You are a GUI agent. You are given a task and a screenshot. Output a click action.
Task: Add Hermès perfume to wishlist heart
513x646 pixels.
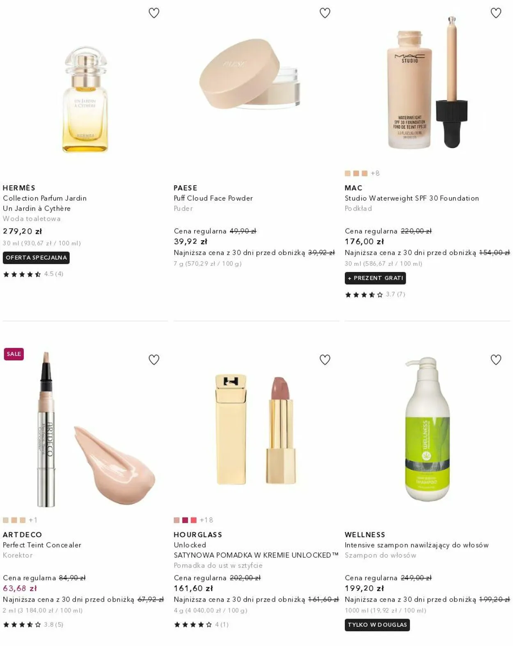coord(154,13)
